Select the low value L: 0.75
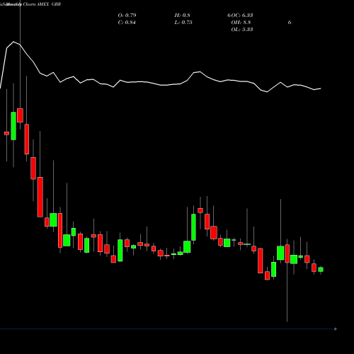The height and width of the screenshot is (354, 354). [x=183, y=23]
